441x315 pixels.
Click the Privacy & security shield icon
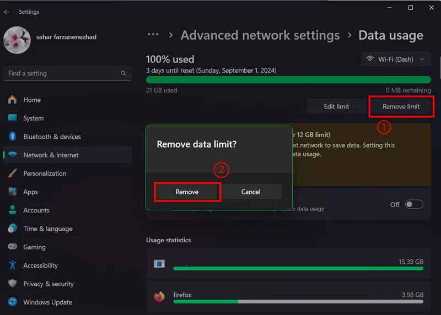pyautogui.click(x=12, y=283)
